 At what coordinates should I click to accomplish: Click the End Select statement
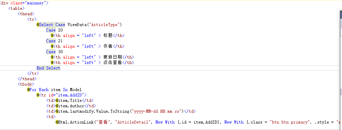[x=49, y=68]
